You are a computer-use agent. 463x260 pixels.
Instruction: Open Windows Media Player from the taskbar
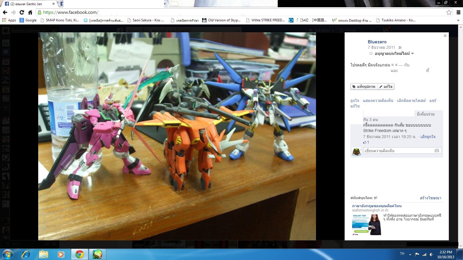click(x=60, y=255)
